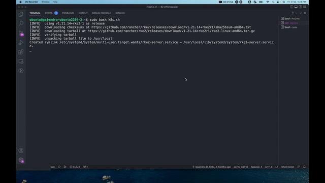Open Spotlight search icon in menu bar
Screen dimensions: 325x183
coord(273,2)
